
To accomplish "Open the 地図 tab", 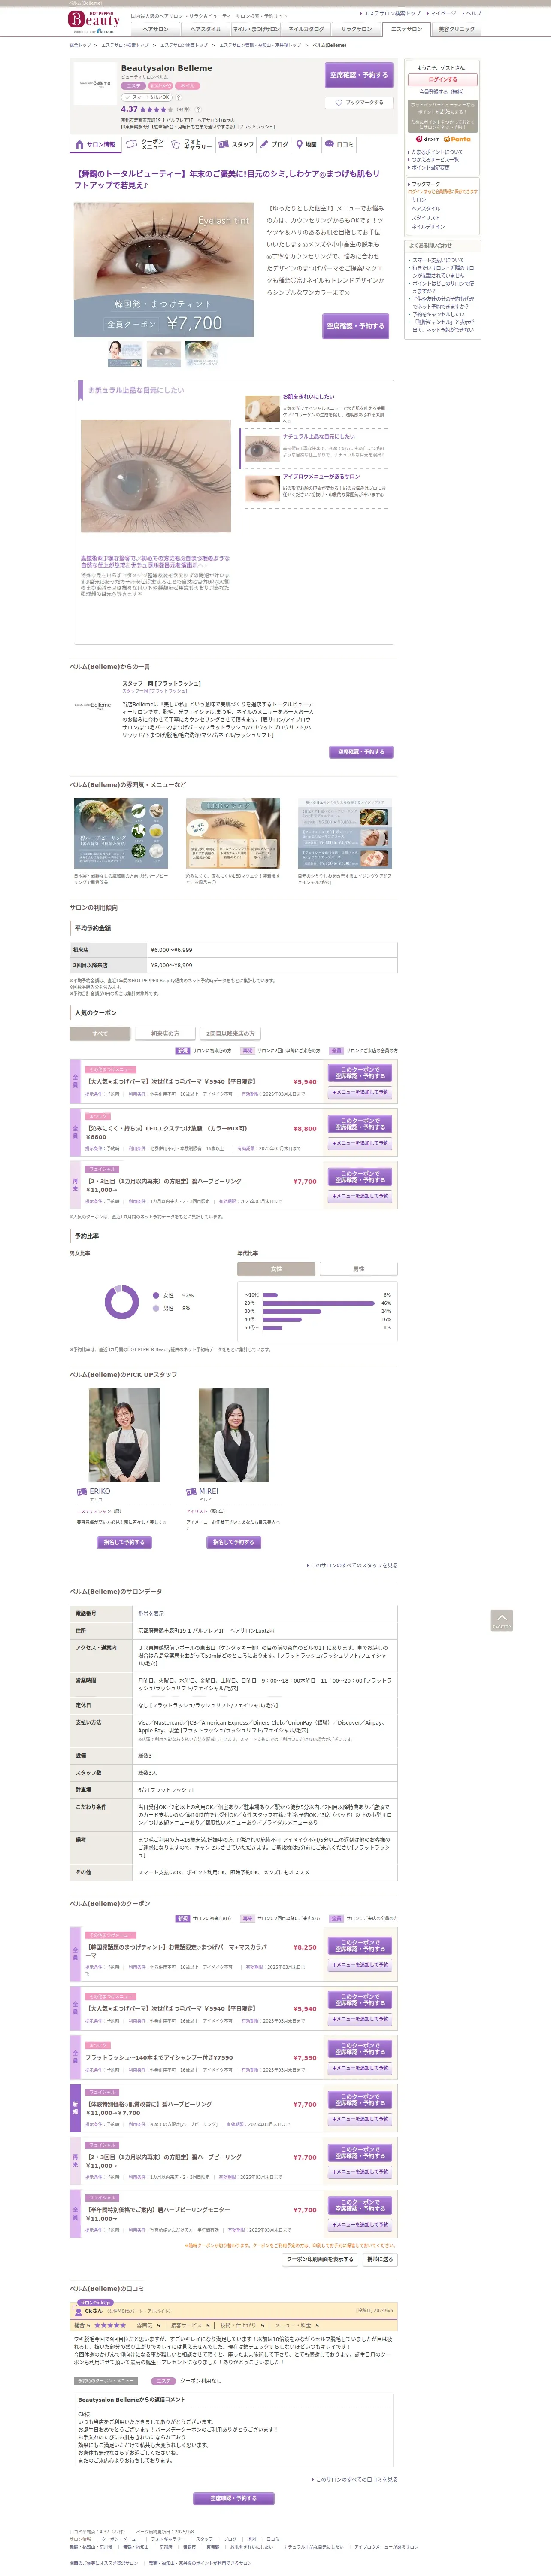I will coord(306,145).
